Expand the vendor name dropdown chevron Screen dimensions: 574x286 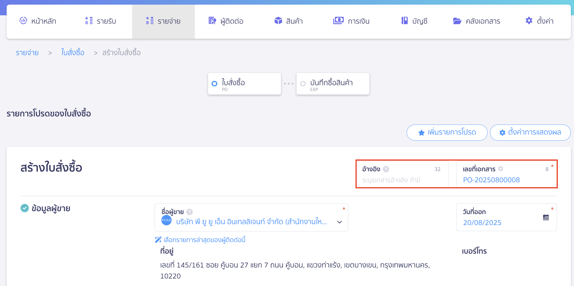[340, 222]
